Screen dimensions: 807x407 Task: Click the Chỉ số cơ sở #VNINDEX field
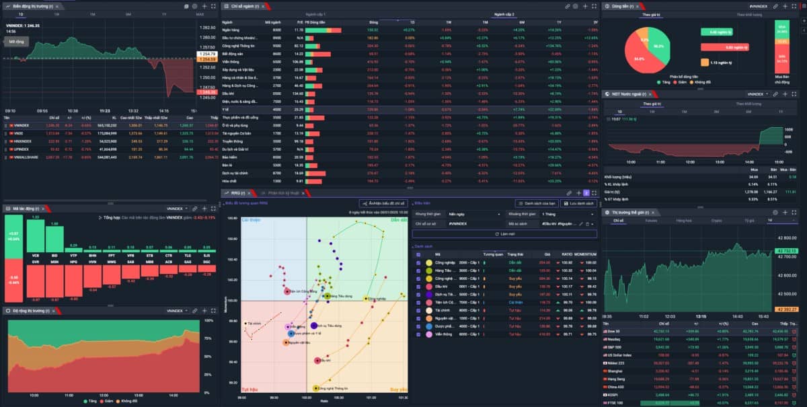(x=475, y=224)
